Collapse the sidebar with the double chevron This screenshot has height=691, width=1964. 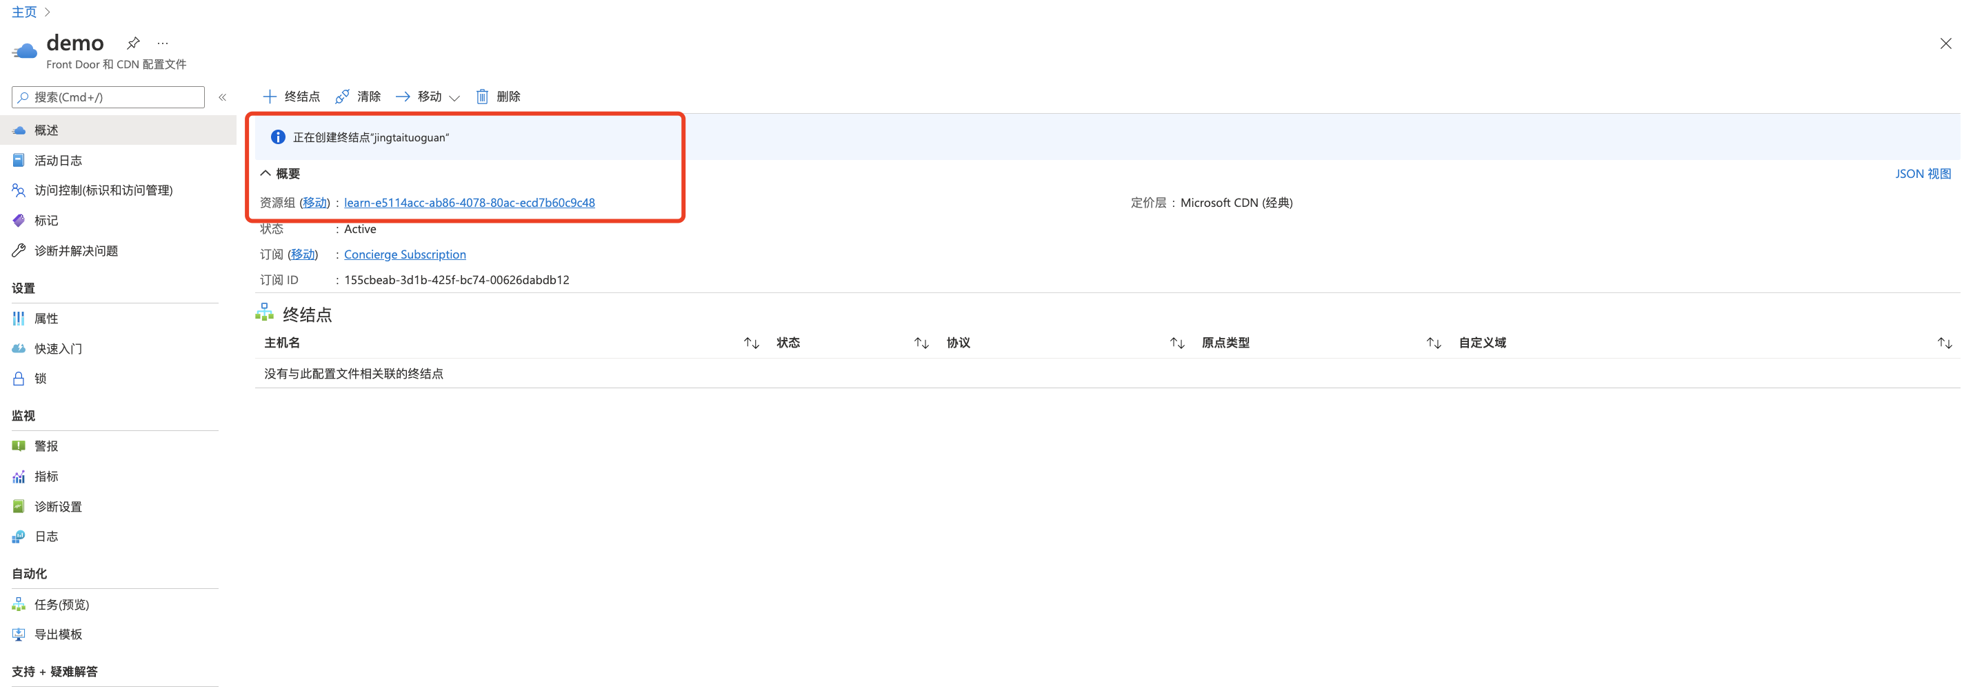(223, 97)
